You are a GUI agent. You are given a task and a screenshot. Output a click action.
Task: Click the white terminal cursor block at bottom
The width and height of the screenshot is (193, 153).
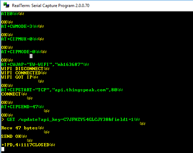3,149
